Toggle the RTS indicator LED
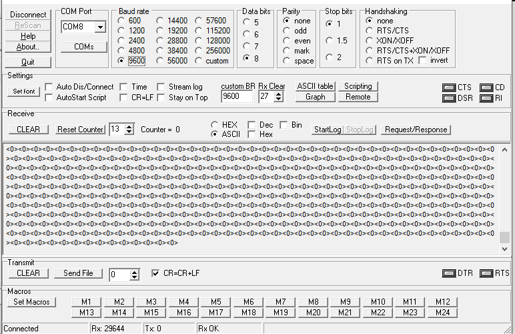Viewport: 515px width, 334px height. 485,273
